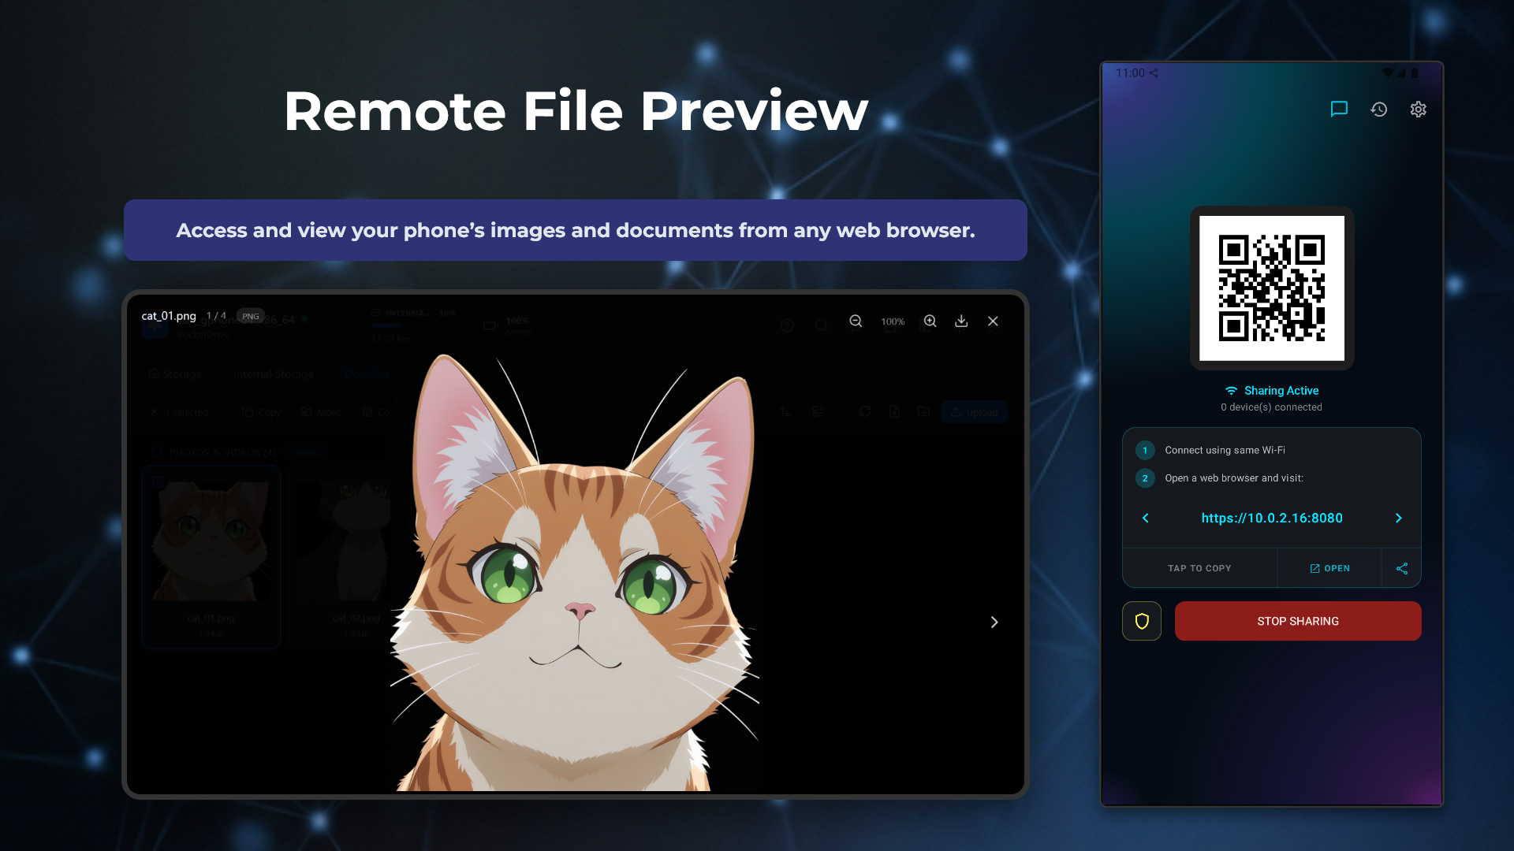Show previous server address
The height and width of the screenshot is (851, 1514).
coord(1146,518)
